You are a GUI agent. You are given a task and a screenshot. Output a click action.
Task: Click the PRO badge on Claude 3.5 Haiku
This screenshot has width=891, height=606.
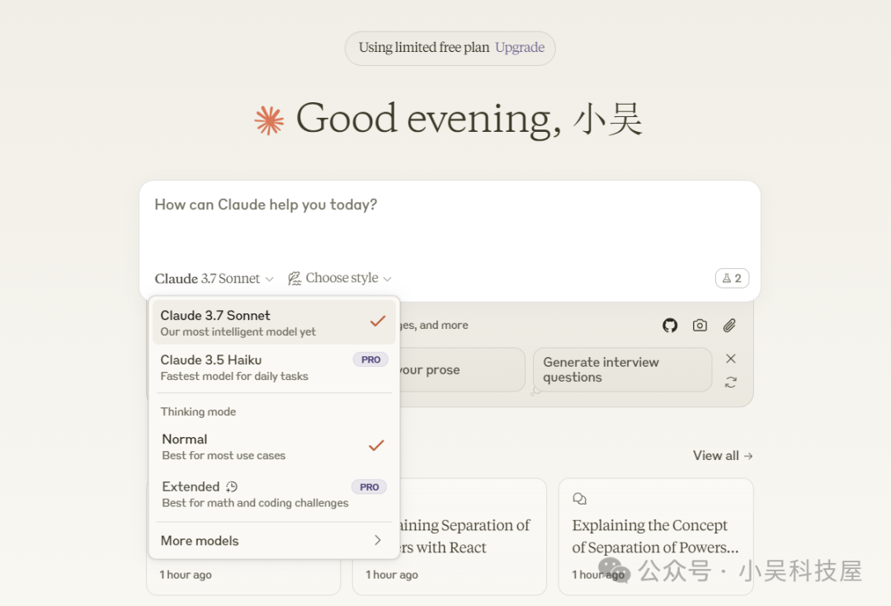click(x=370, y=359)
